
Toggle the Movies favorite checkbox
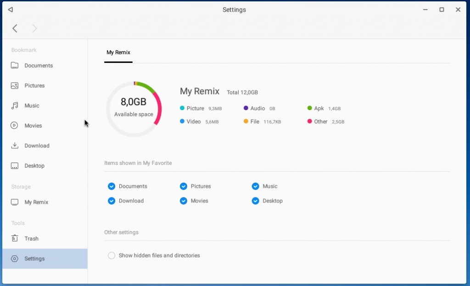tap(184, 201)
